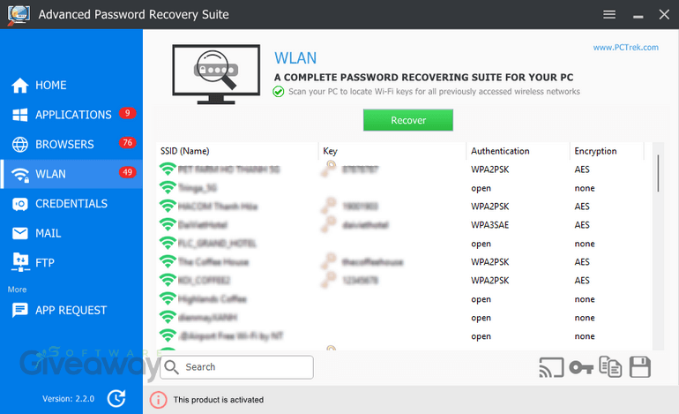The image size is (679, 414).
Task: Click the green checkmark by the scan description
Action: pos(279,92)
